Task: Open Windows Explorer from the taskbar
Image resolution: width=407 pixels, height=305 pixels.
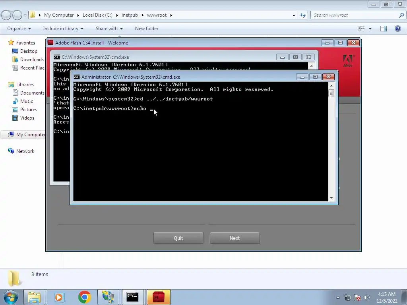Action: (x=34, y=297)
